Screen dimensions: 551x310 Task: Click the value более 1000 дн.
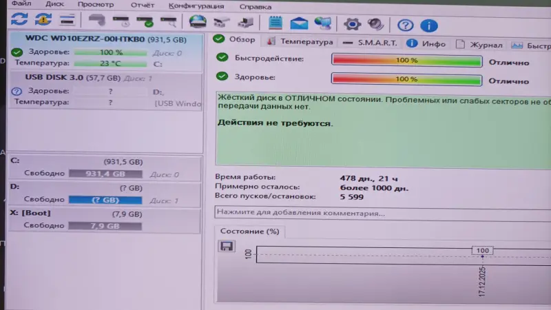click(x=374, y=188)
